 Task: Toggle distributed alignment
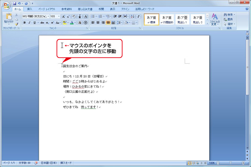click(113, 23)
